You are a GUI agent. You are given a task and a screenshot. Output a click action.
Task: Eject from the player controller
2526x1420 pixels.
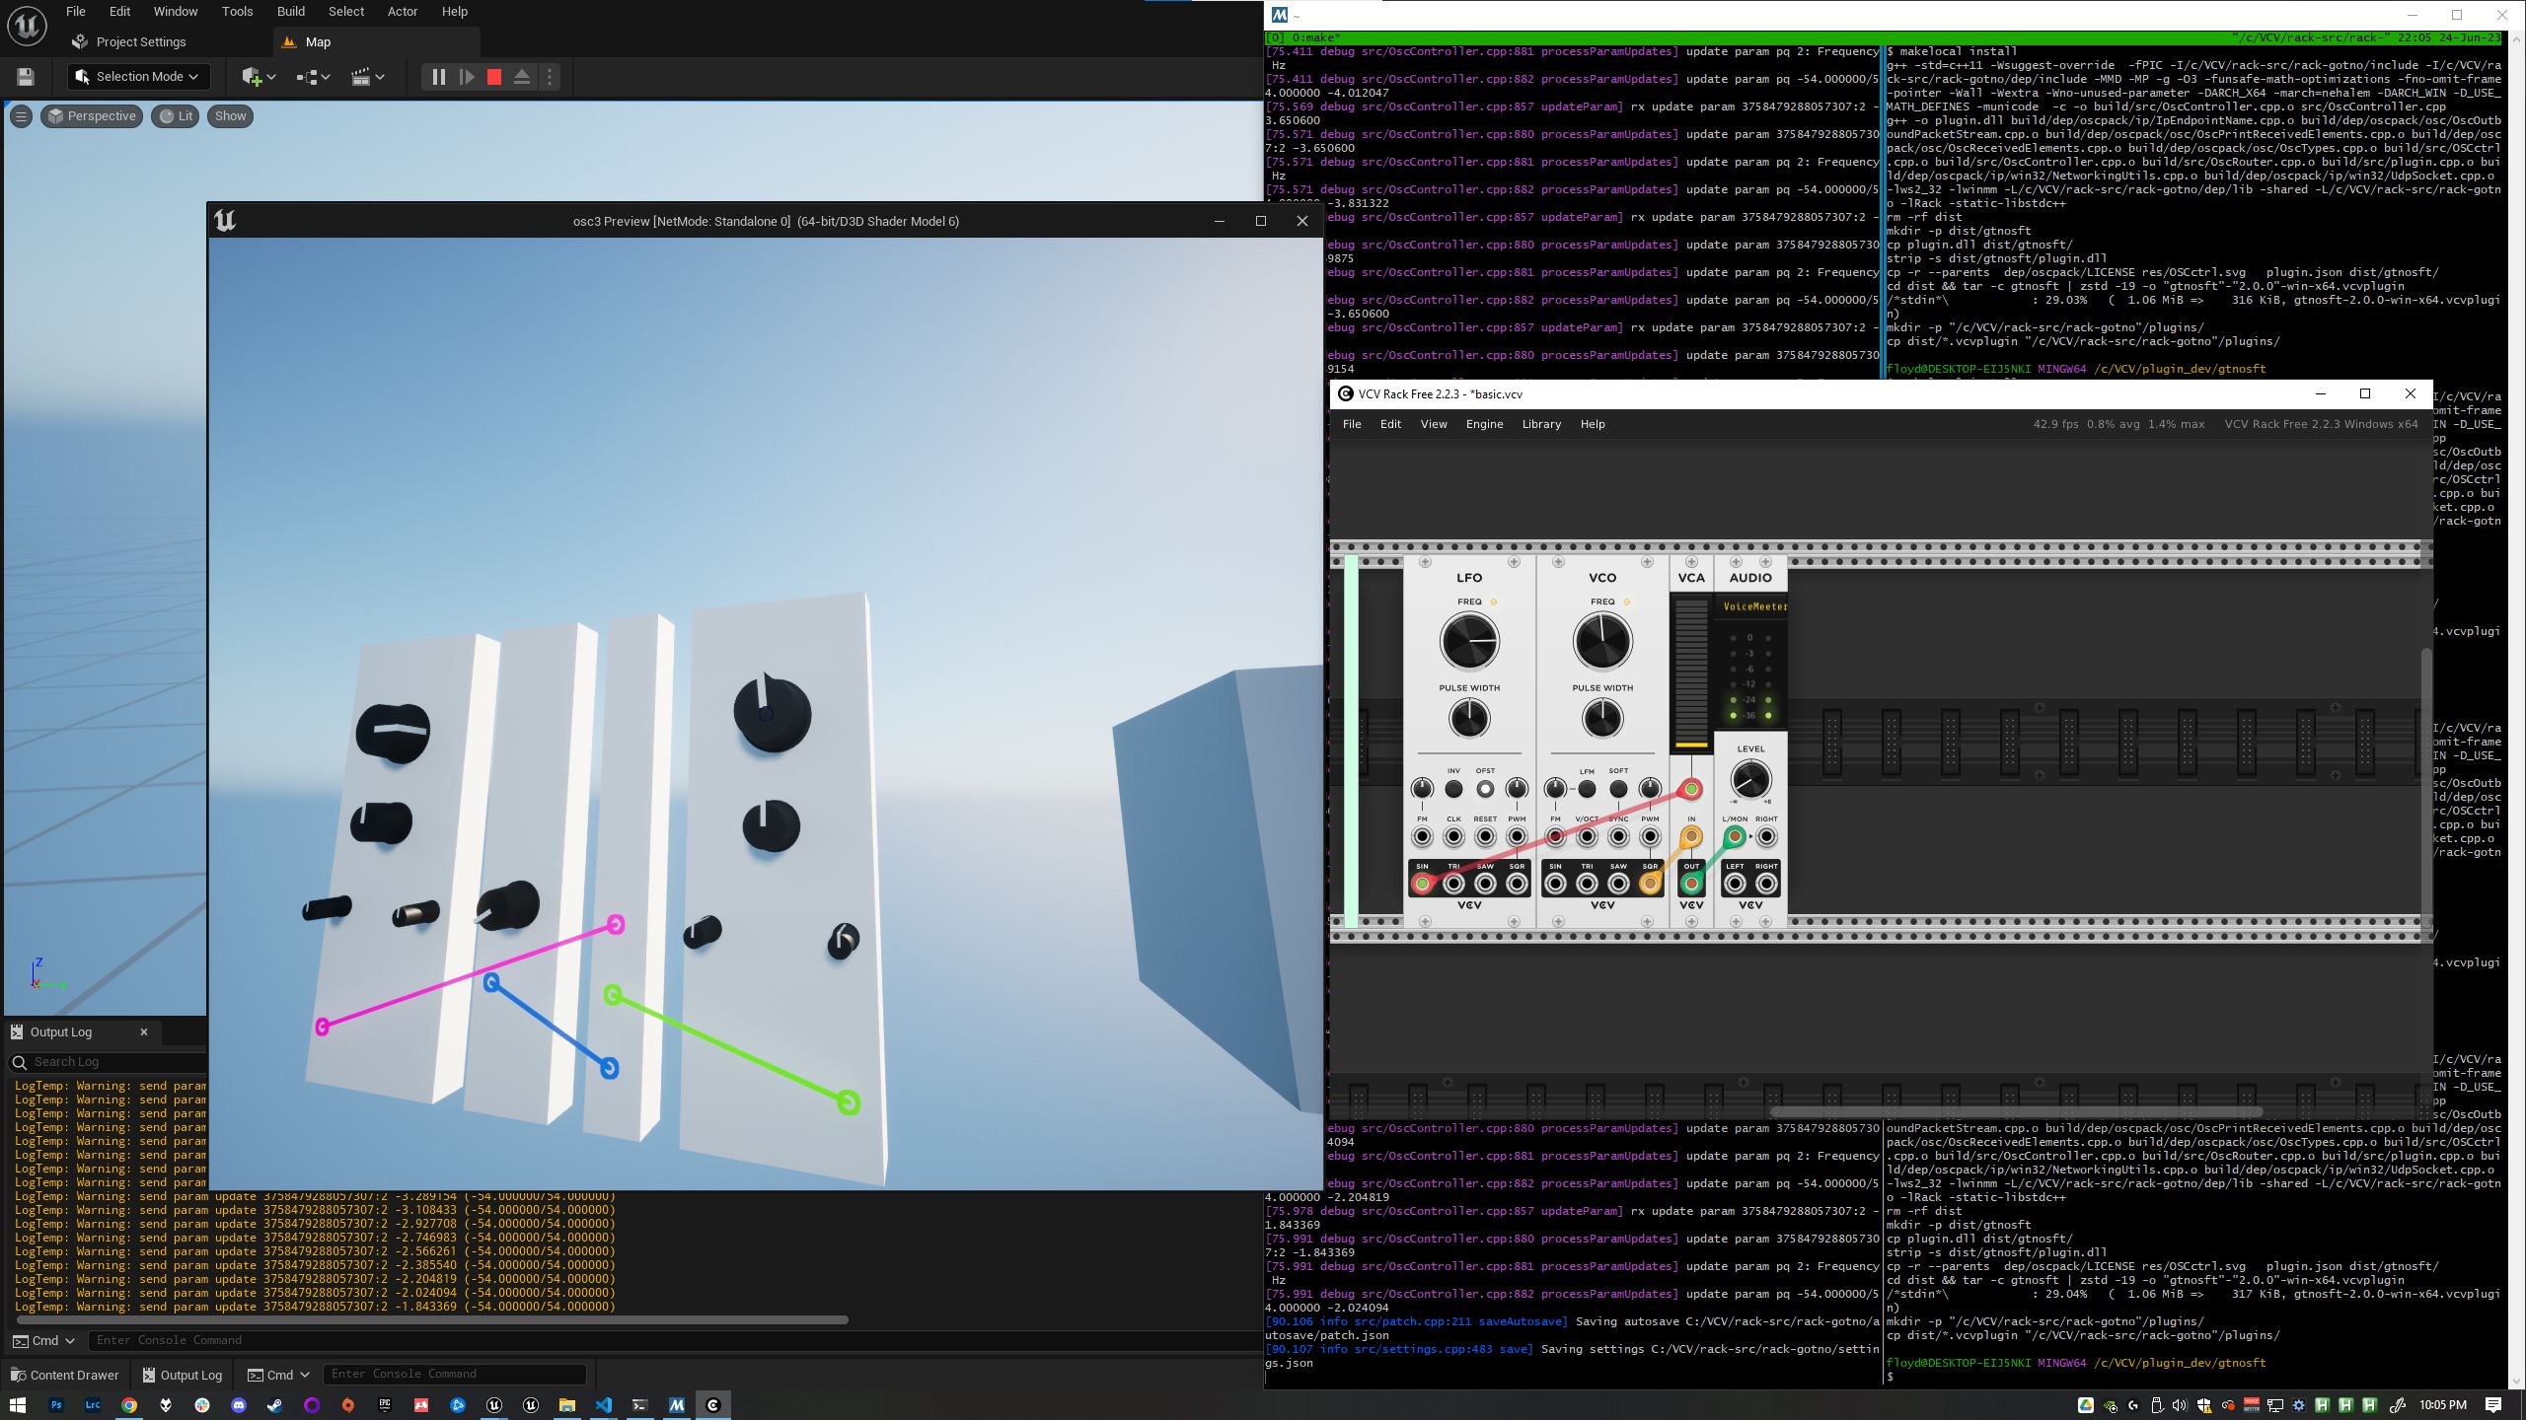[522, 77]
